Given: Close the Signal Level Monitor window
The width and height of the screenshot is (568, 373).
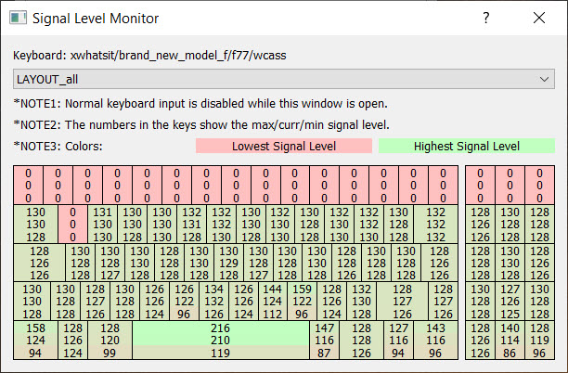Looking at the screenshot, I should pyautogui.click(x=539, y=18).
